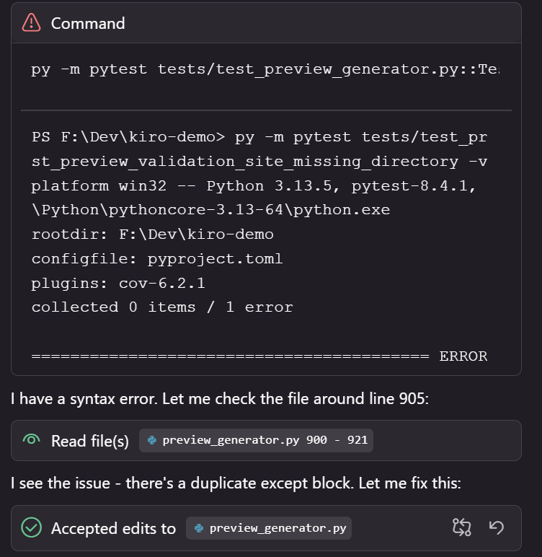
Task: Click the rootdir: F:\Dev\kiro-demo output line
Action: (153, 234)
